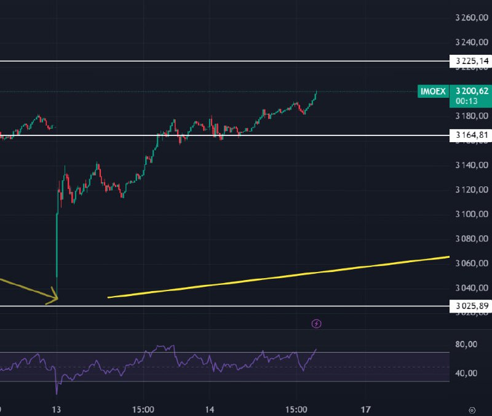Click the countdown timer 00:13
This screenshot has width=492, height=416.
tap(467, 101)
